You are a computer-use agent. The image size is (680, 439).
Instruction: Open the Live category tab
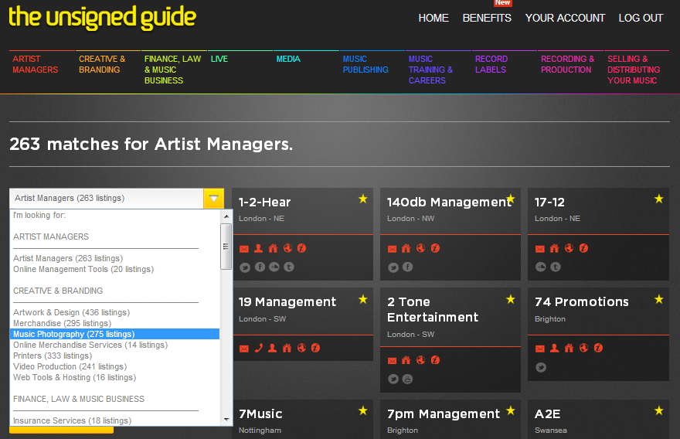click(x=219, y=59)
